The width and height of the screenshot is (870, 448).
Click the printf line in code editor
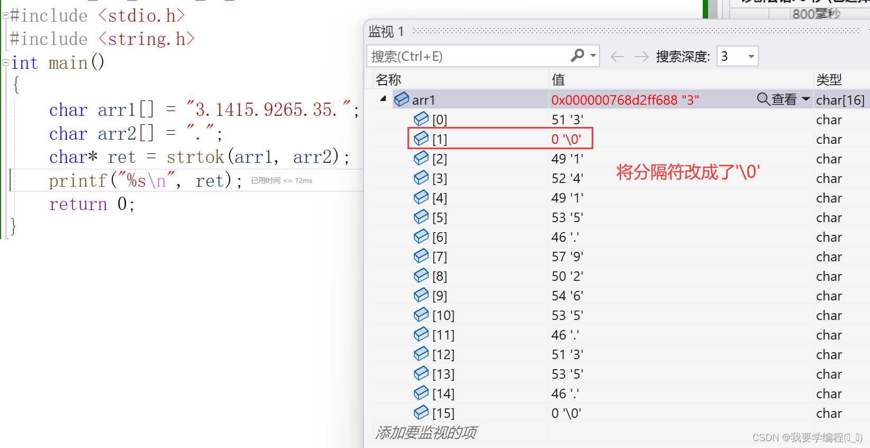pyautogui.click(x=146, y=181)
